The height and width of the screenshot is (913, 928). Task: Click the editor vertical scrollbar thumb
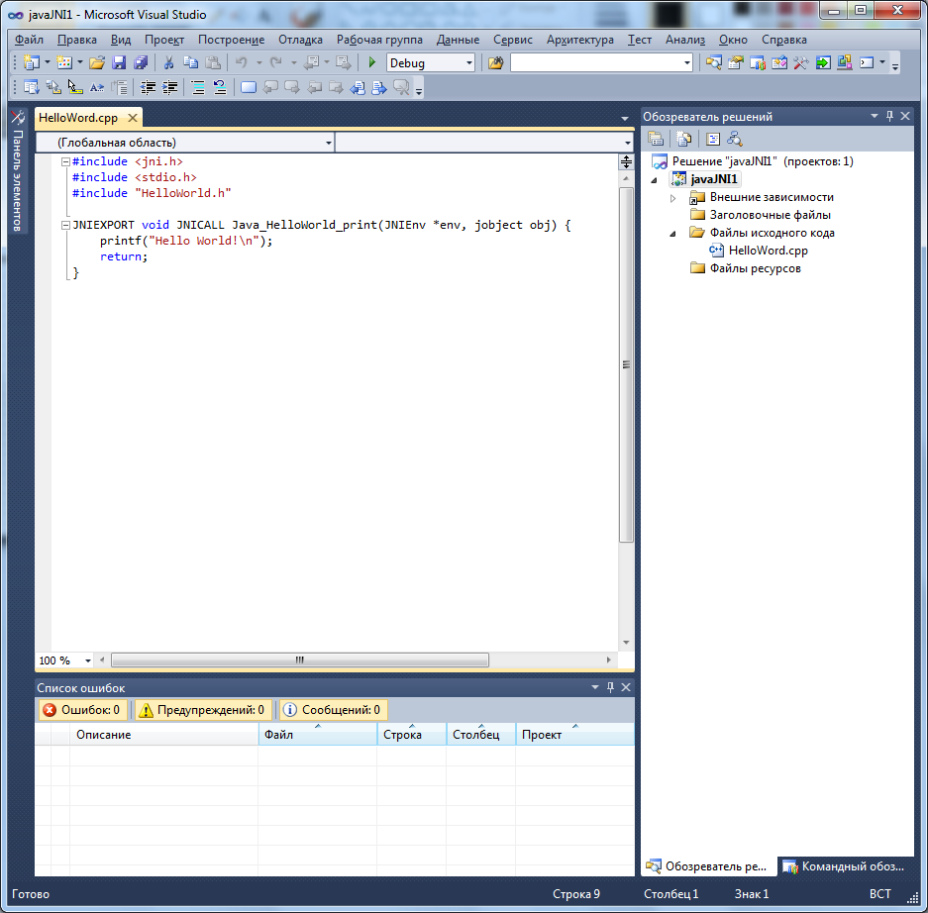626,364
